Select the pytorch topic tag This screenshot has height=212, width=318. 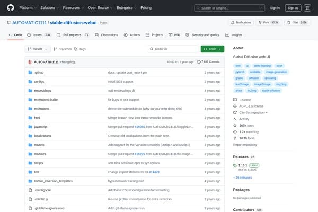[240, 72]
